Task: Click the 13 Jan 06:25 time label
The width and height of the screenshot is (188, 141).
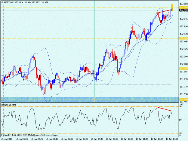Action: (x=82, y=139)
